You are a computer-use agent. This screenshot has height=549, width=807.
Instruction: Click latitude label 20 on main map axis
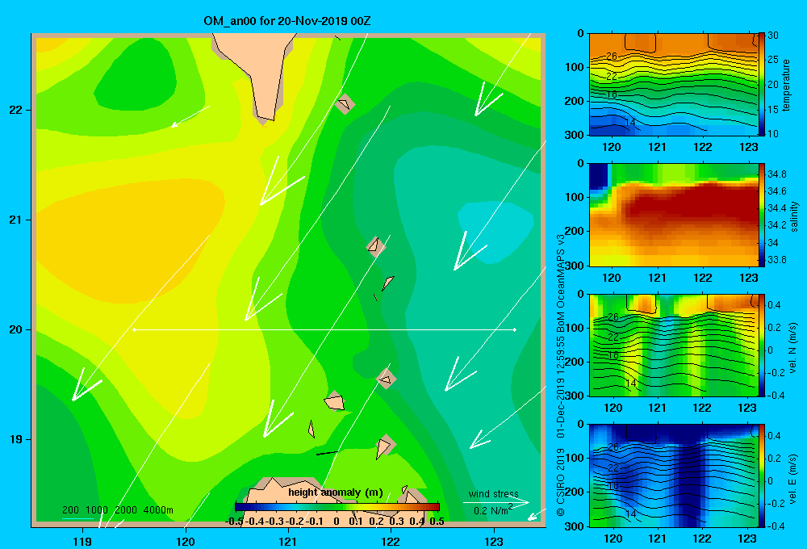(16, 329)
